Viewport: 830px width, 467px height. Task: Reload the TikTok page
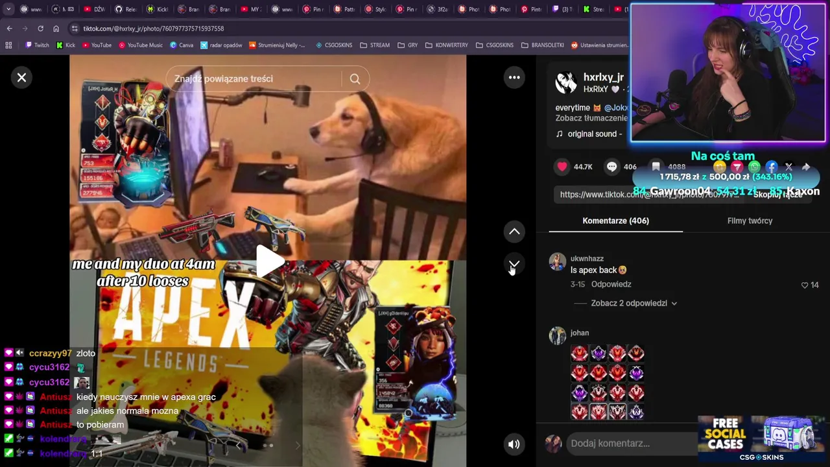(40, 29)
